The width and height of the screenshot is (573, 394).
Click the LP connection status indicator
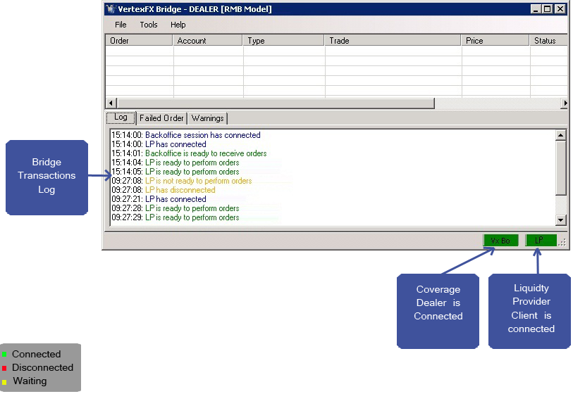541,241
